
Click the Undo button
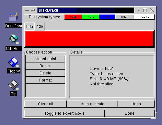pyautogui.click(x=136, y=104)
